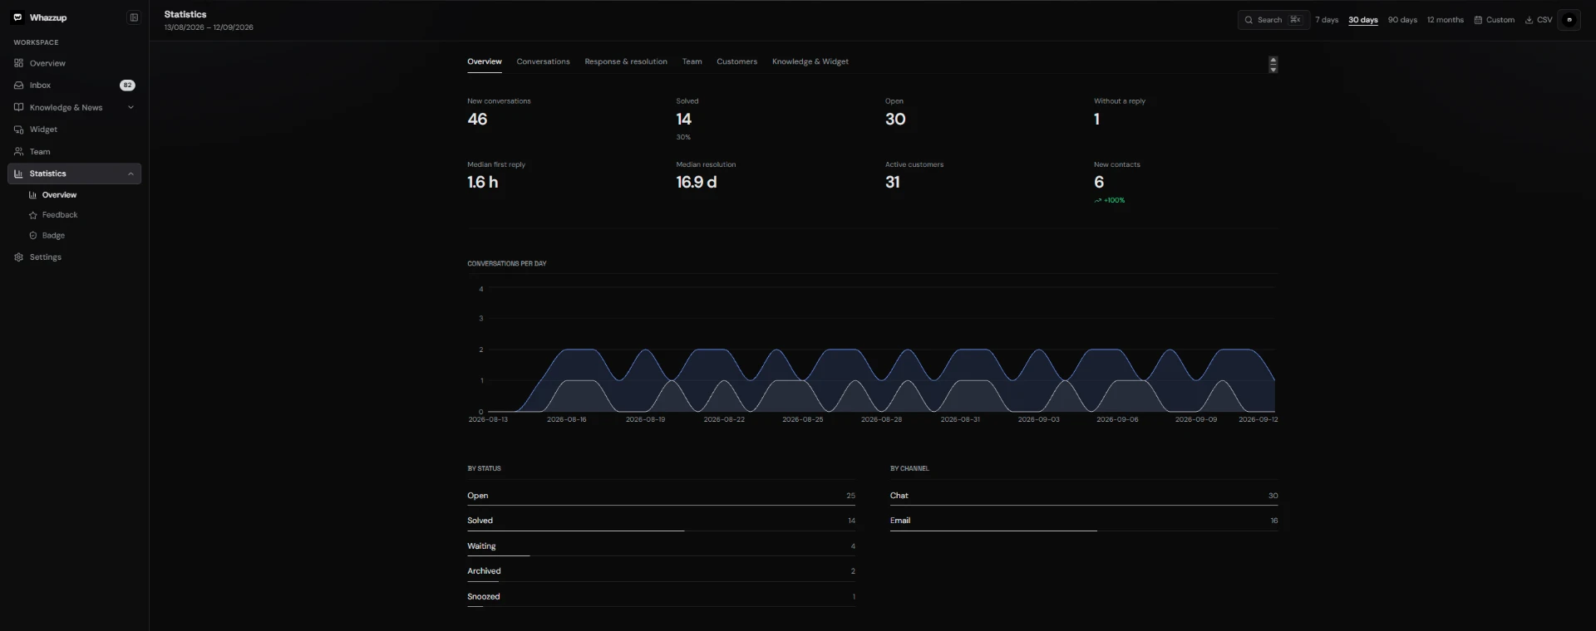Click the Open status row showing 25
The image size is (1596, 631).
tap(661, 496)
